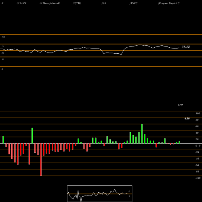Click the RSI axis label 70
This screenshot has height=202, width=202.
point(3,46)
